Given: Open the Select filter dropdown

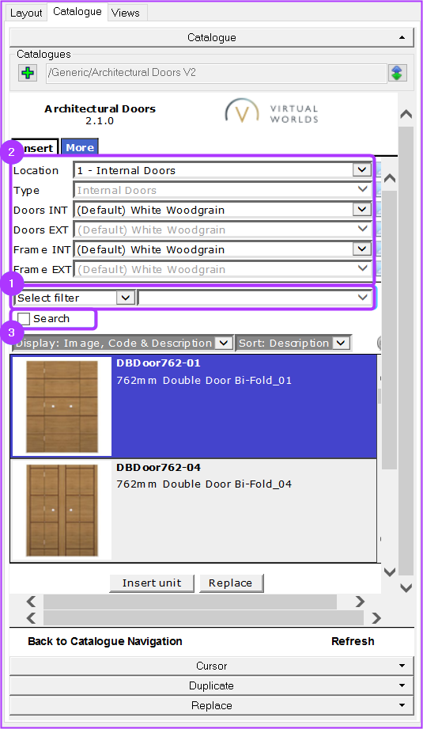Looking at the screenshot, I should 75,298.
